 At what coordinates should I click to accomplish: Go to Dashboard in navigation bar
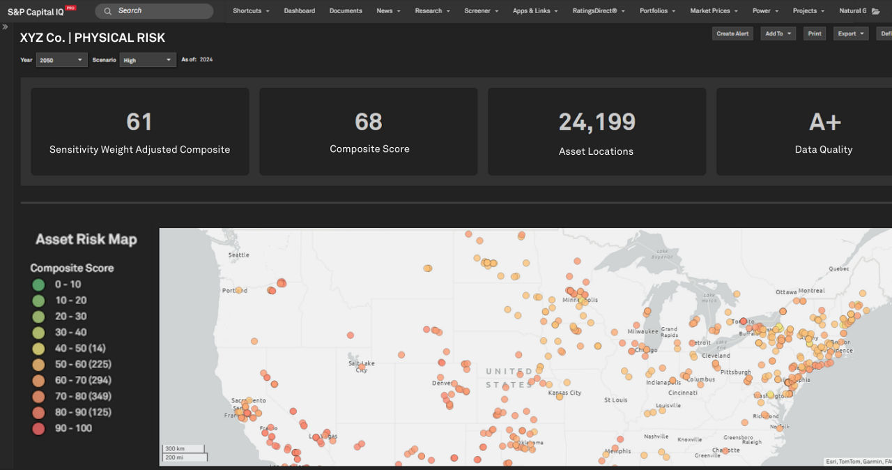(x=299, y=11)
